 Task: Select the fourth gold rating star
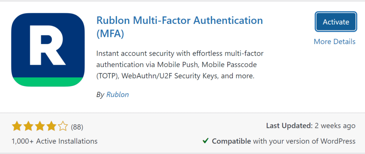51,126
